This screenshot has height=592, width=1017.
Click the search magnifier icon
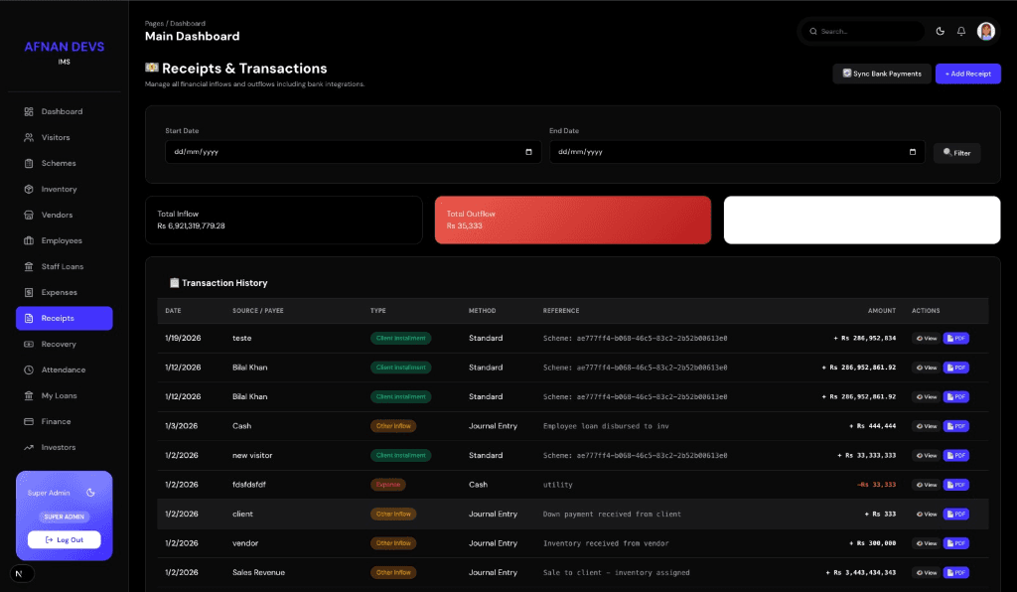(x=812, y=31)
